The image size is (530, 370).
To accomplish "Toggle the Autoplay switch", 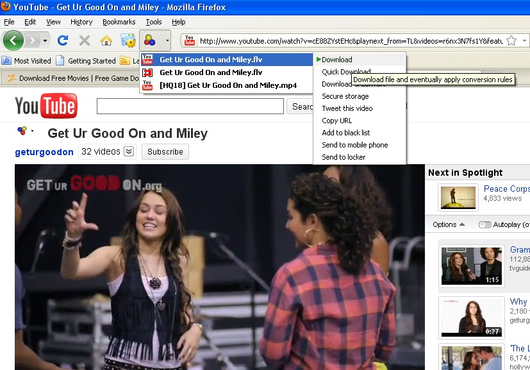I will (x=484, y=224).
